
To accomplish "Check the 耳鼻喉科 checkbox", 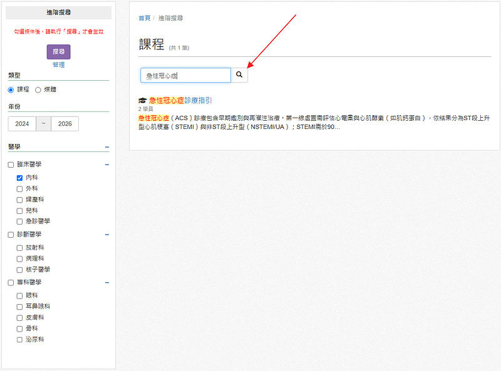I will pos(19,307).
